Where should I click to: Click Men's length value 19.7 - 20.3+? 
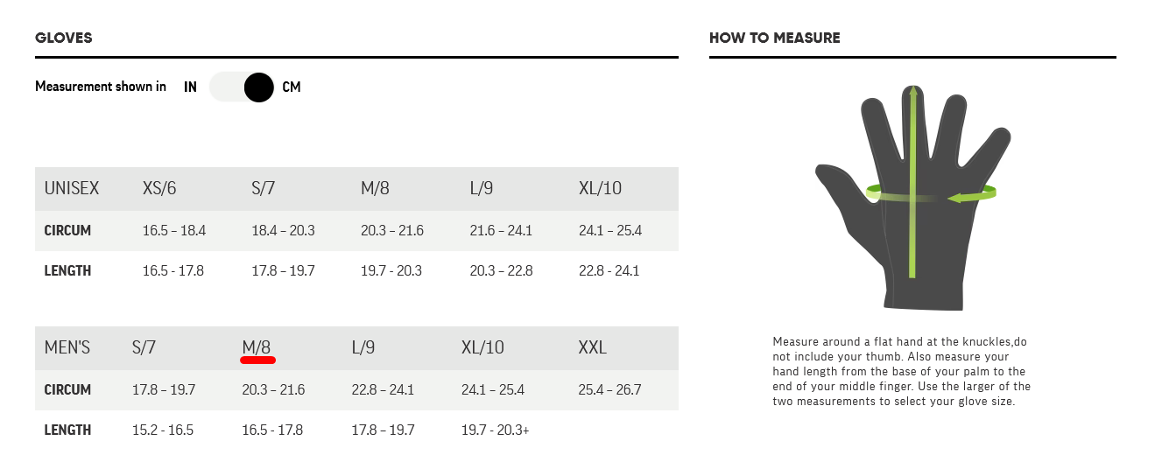pyautogui.click(x=495, y=430)
